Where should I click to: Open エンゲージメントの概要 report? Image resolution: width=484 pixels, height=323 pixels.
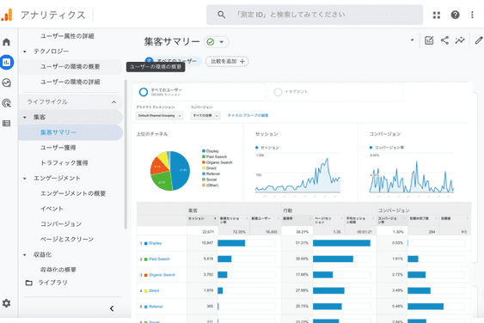pos(73,193)
